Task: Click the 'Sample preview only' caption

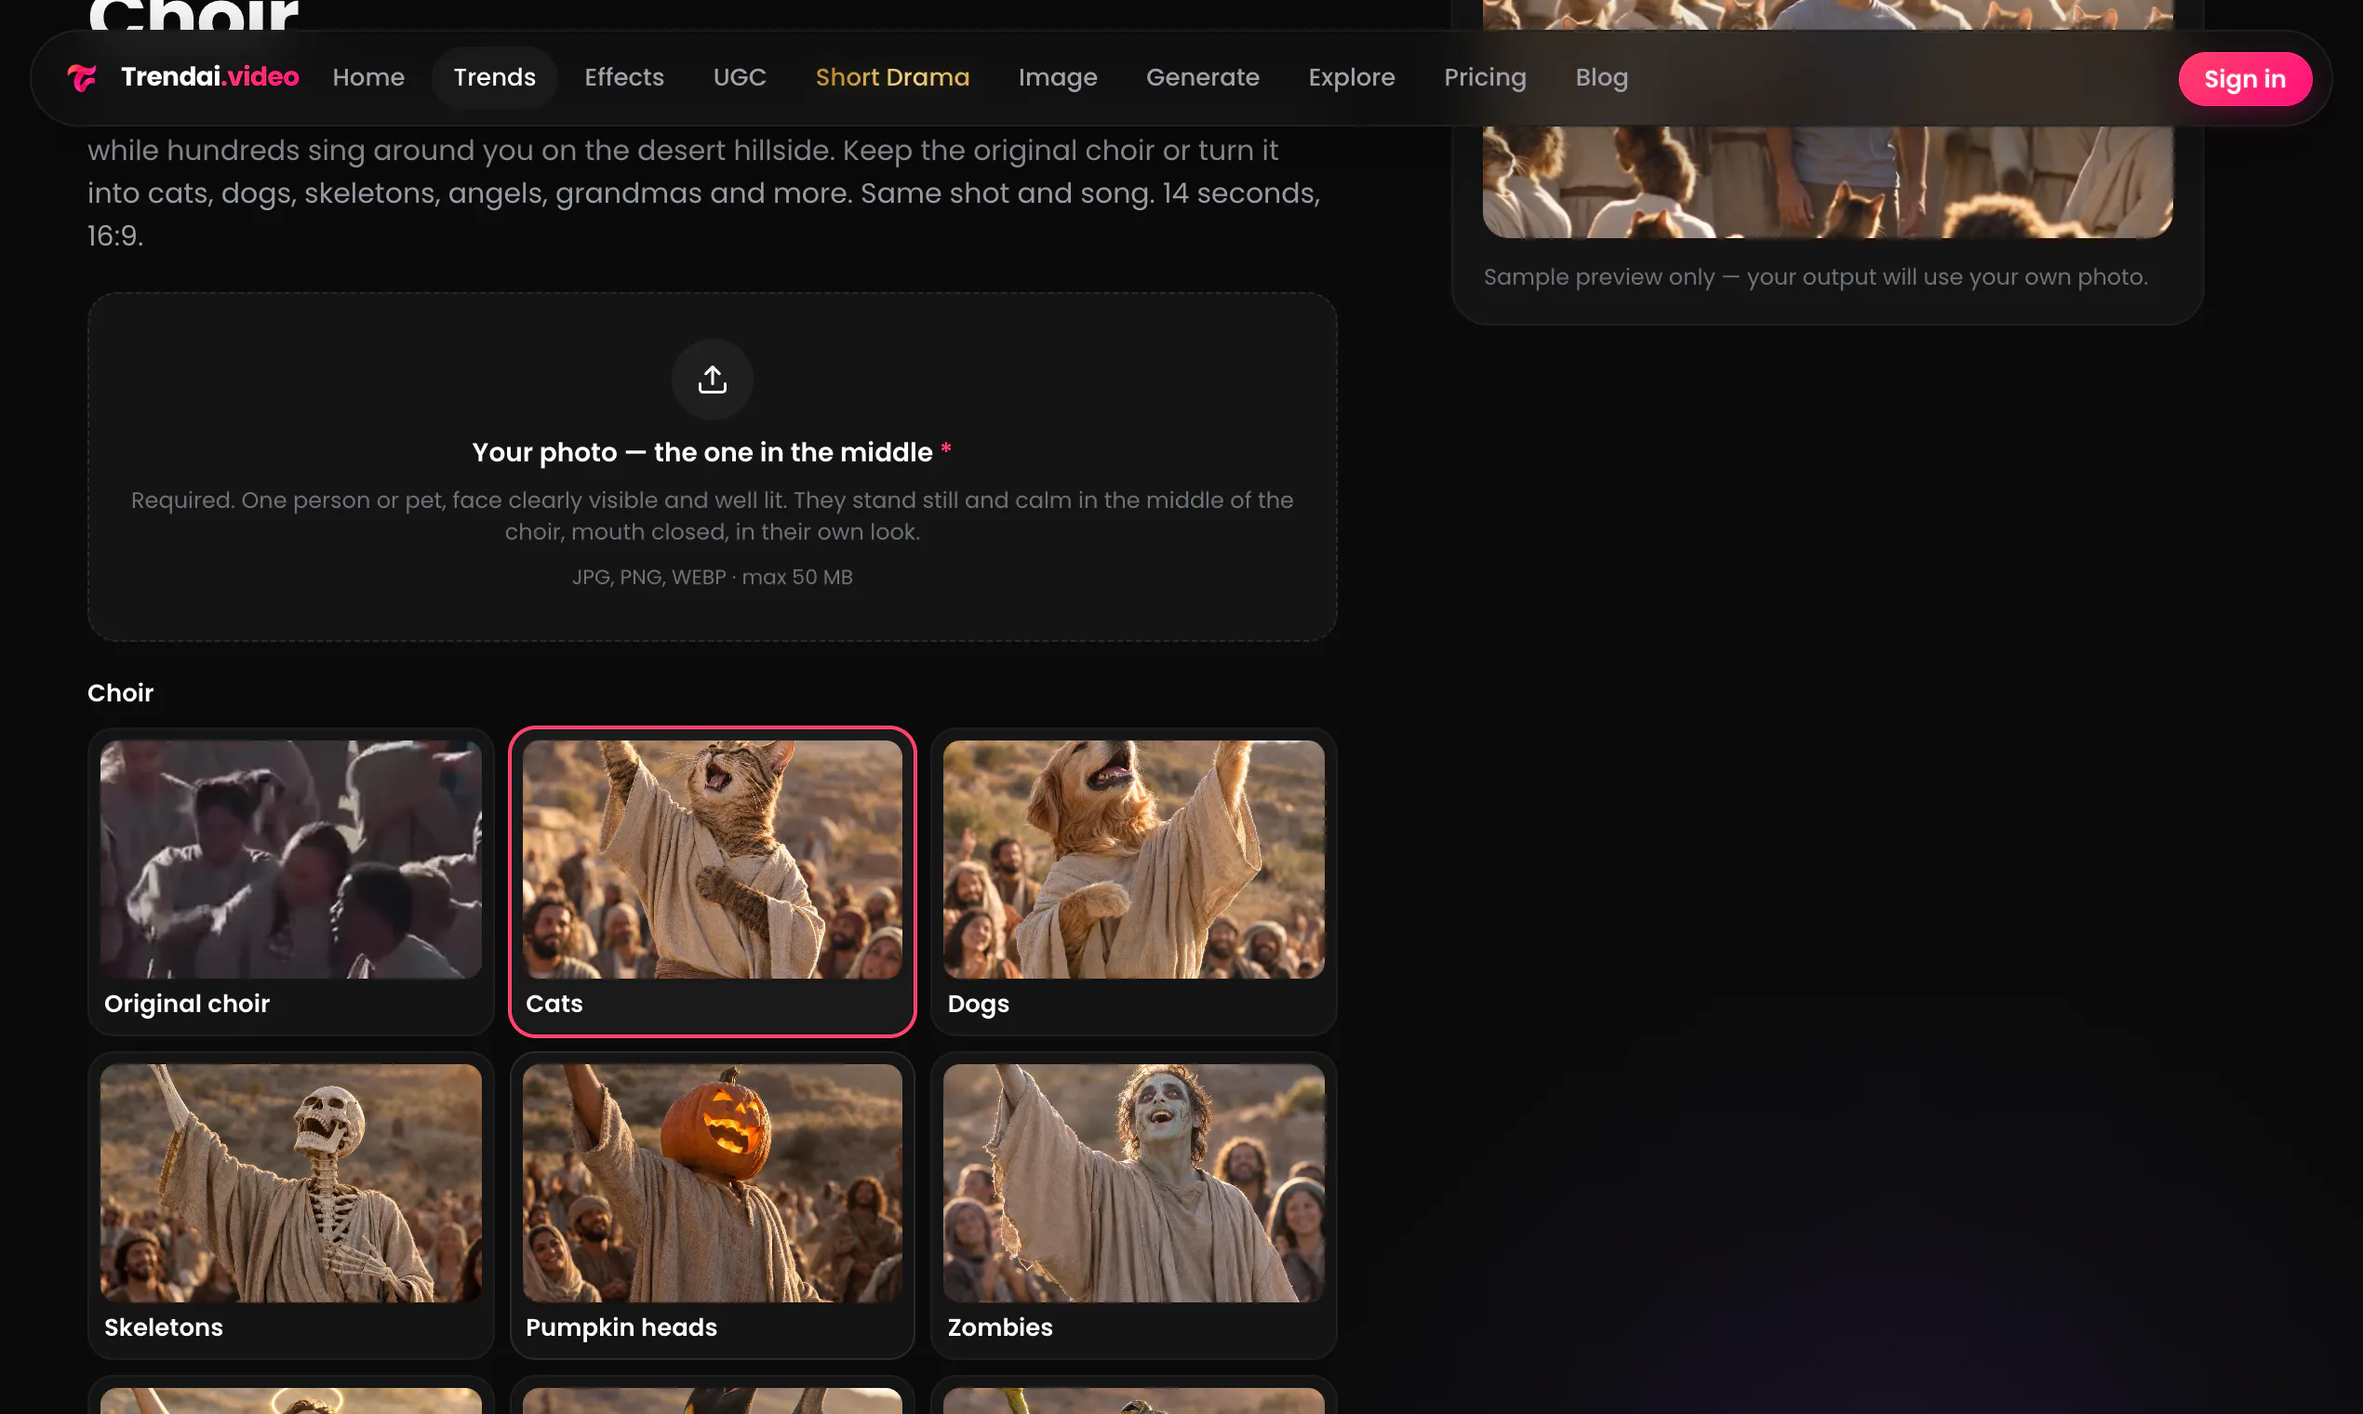Action: pos(1814,277)
